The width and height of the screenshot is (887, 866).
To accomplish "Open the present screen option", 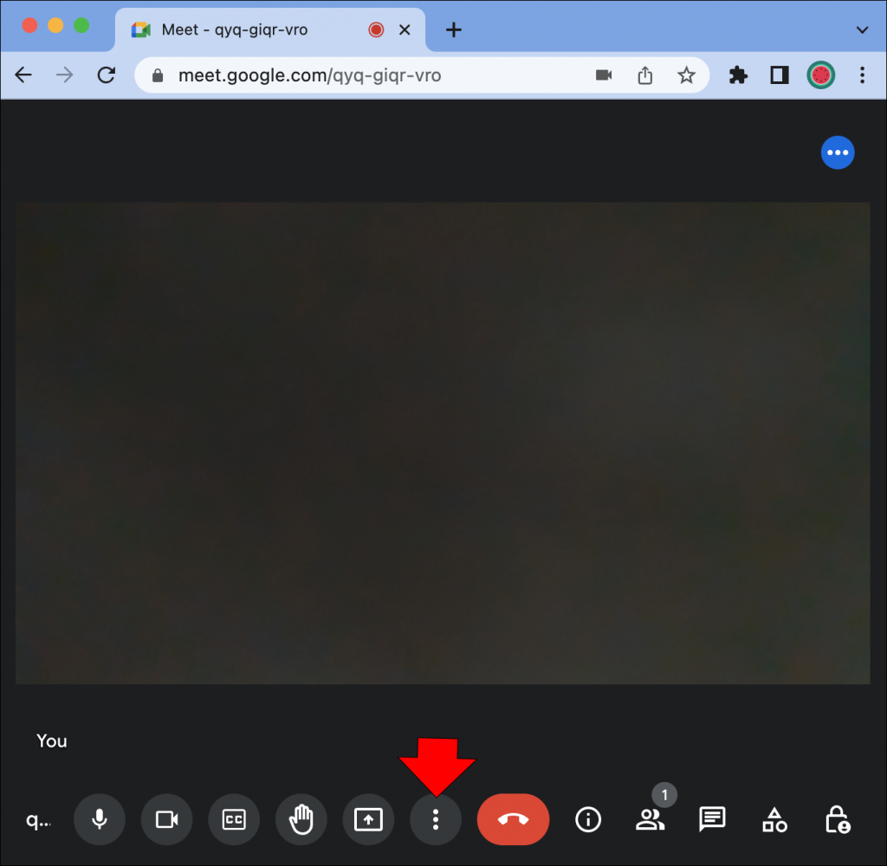I will coord(368,819).
